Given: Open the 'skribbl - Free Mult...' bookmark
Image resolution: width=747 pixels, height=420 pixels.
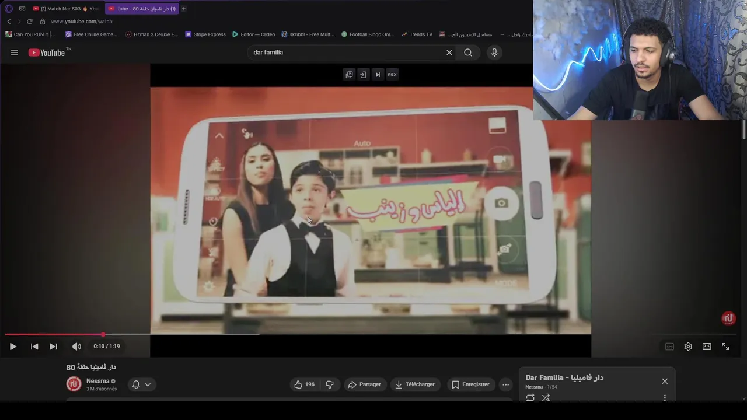Looking at the screenshot, I should (x=308, y=34).
